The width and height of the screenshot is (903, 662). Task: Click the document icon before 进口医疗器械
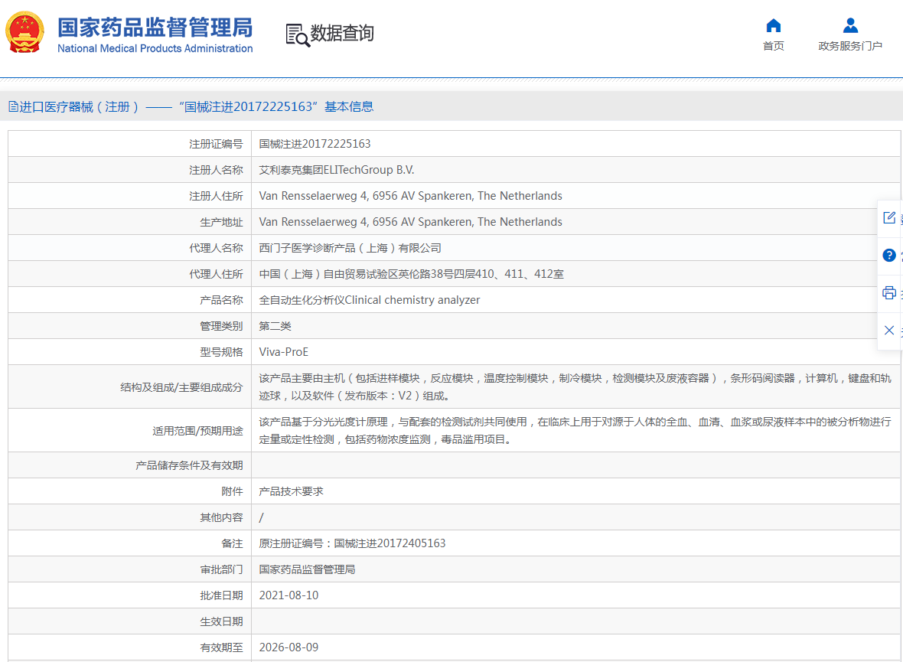(x=13, y=106)
